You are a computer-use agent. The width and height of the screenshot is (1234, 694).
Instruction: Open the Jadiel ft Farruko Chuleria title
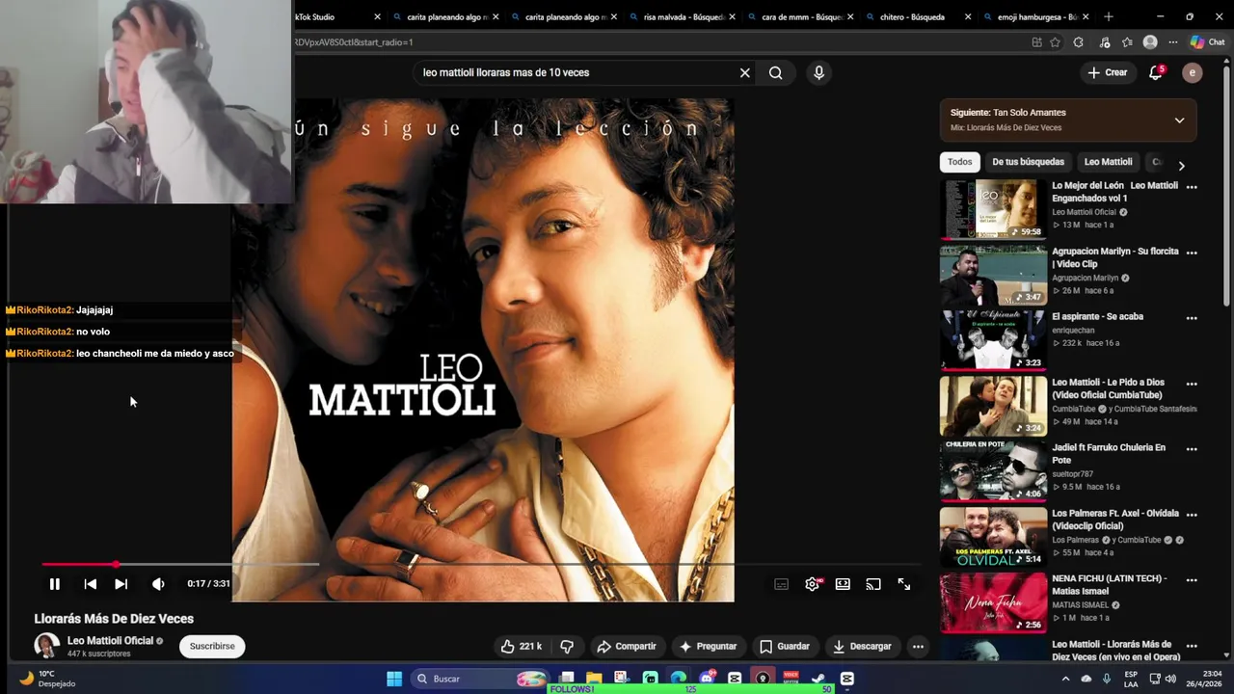[1109, 454]
